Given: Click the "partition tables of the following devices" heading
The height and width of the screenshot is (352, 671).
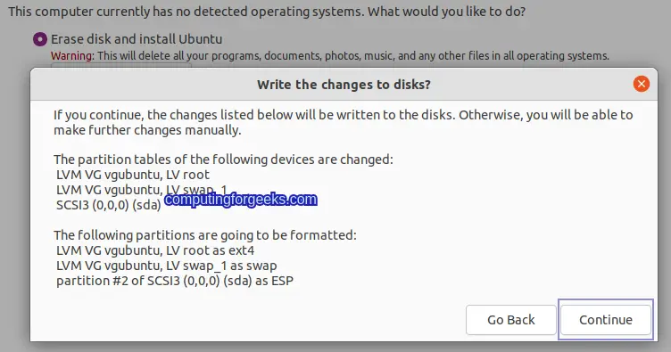Looking at the screenshot, I should coord(223,160).
